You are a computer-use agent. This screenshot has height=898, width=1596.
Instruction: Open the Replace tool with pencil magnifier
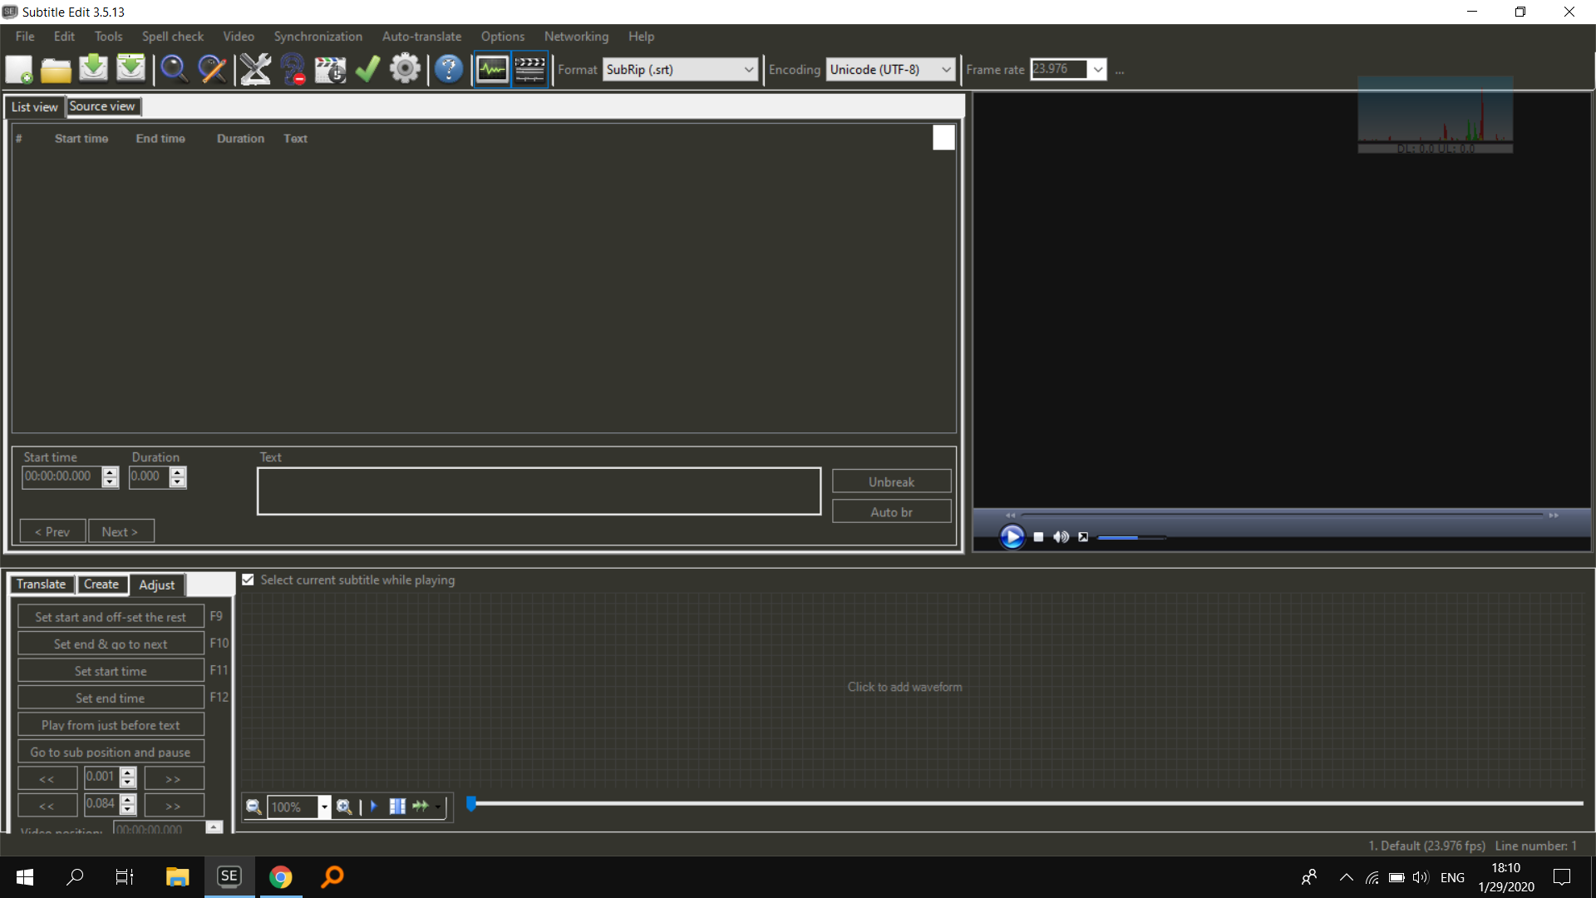pos(212,69)
